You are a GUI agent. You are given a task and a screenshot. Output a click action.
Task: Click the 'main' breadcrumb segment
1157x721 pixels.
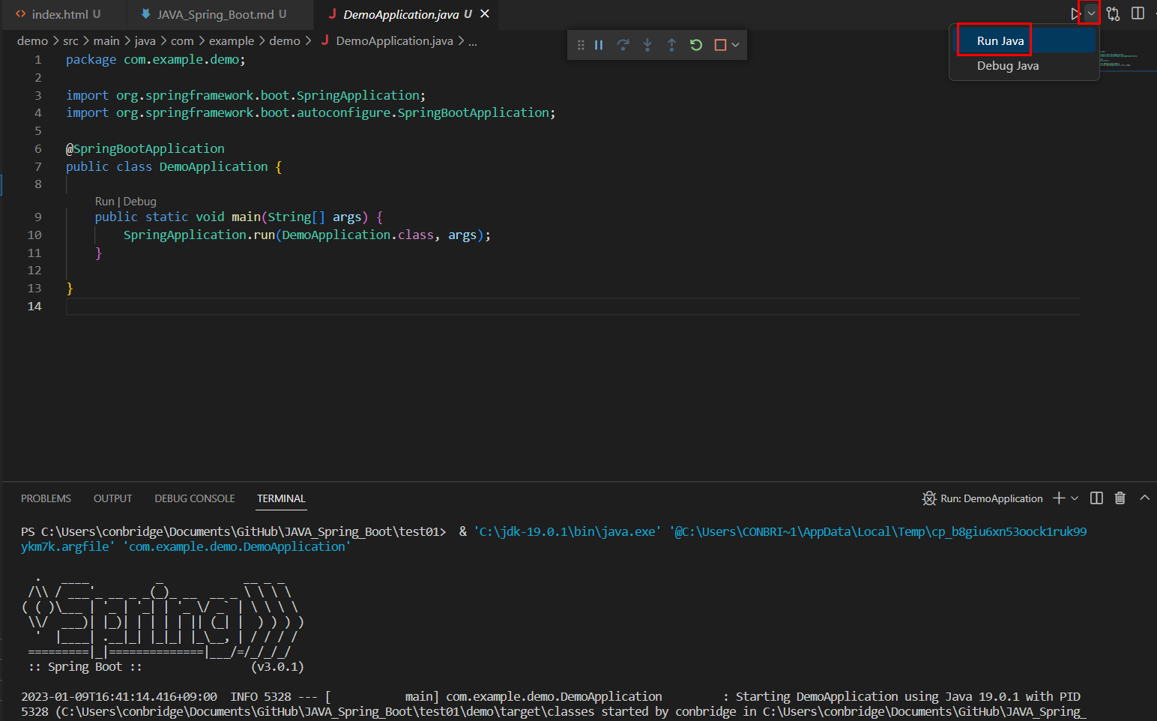[x=106, y=41]
